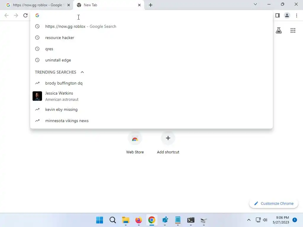Show hidden system tray icons

[x=249, y=220]
